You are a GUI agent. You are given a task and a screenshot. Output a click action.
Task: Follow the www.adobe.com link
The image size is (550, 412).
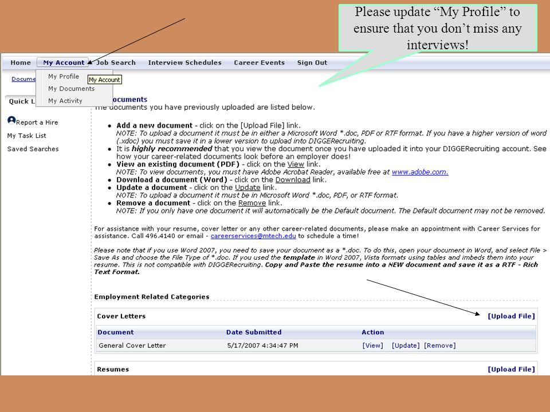tap(420, 172)
